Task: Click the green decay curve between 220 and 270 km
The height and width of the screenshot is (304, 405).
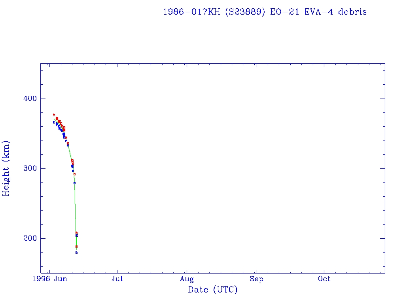Action: pos(75,206)
